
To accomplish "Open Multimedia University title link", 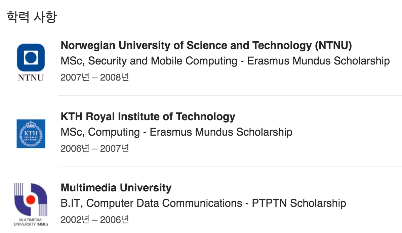I will click(116, 188).
